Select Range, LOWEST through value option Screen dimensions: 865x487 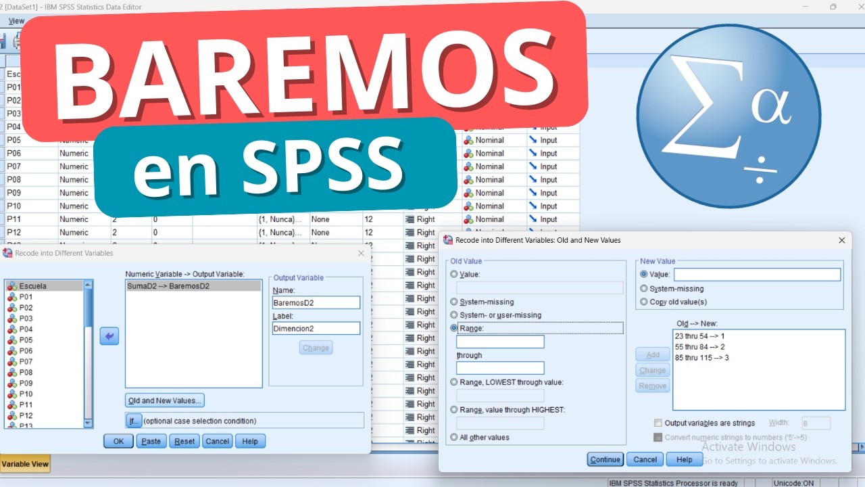point(454,382)
